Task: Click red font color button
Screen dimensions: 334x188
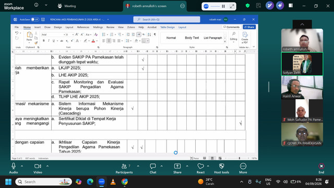Action: (x=93, y=41)
